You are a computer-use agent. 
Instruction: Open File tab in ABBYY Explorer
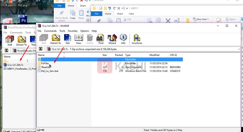click(x=97, y=14)
